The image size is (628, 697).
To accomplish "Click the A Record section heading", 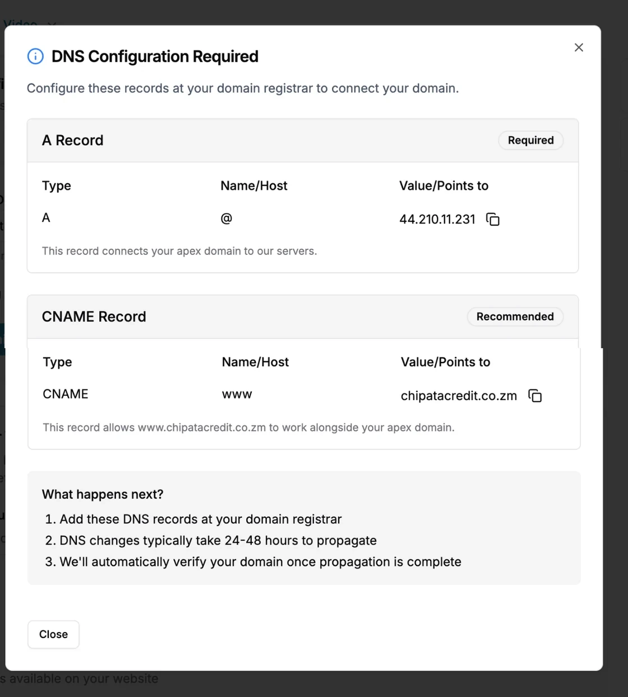I will tap(73, 140).
